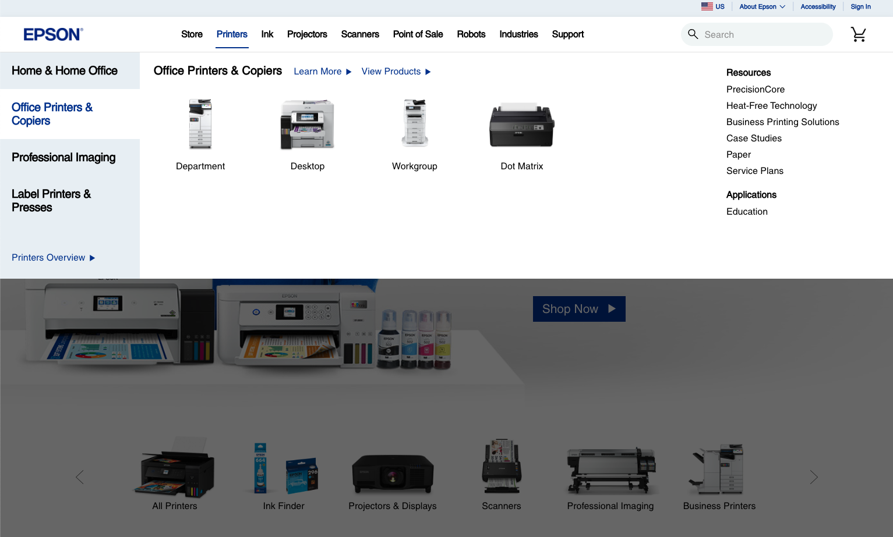
Task: Select the Dot Matrix printer image
Action: pos(522,125)
